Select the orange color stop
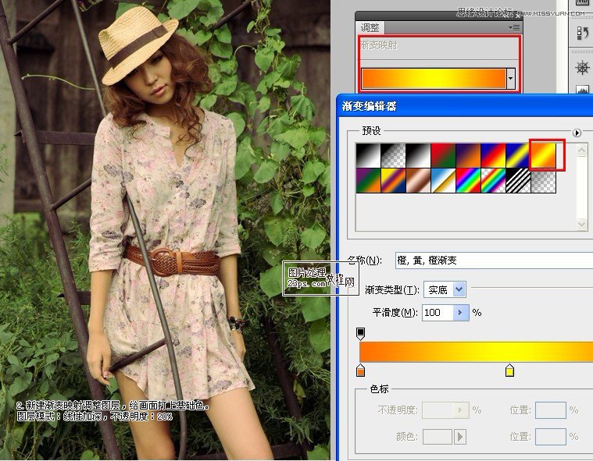 [360, 371]
